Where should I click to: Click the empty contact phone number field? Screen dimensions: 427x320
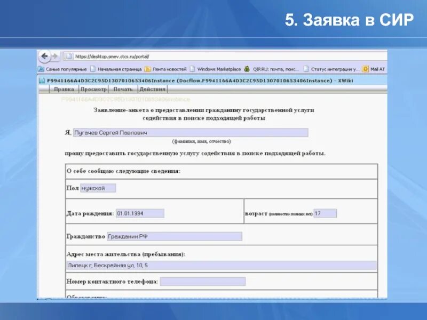pos(203,282)
